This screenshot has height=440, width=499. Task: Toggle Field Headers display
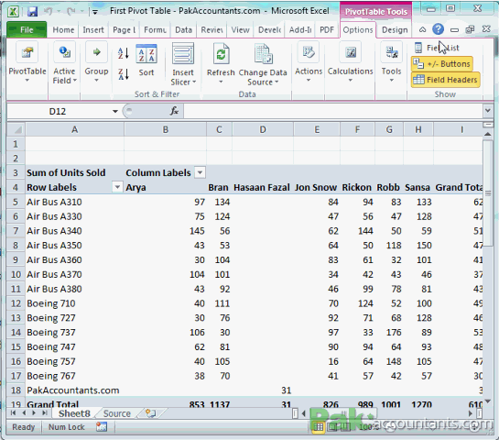[x=446, y=80]
